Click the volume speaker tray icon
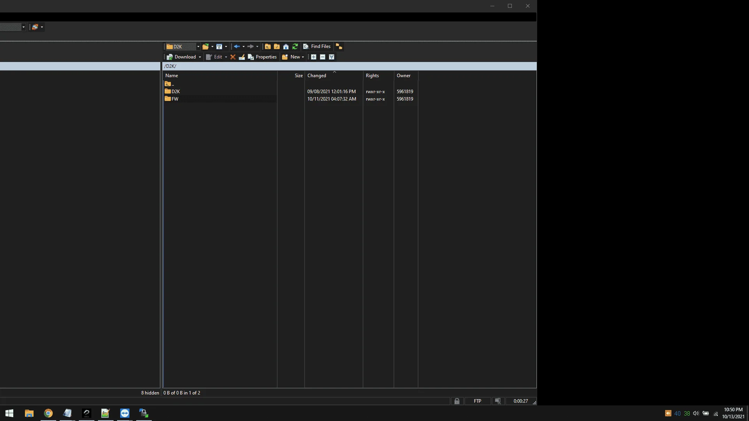Screen dimensions: 749x421 (696, 413)
